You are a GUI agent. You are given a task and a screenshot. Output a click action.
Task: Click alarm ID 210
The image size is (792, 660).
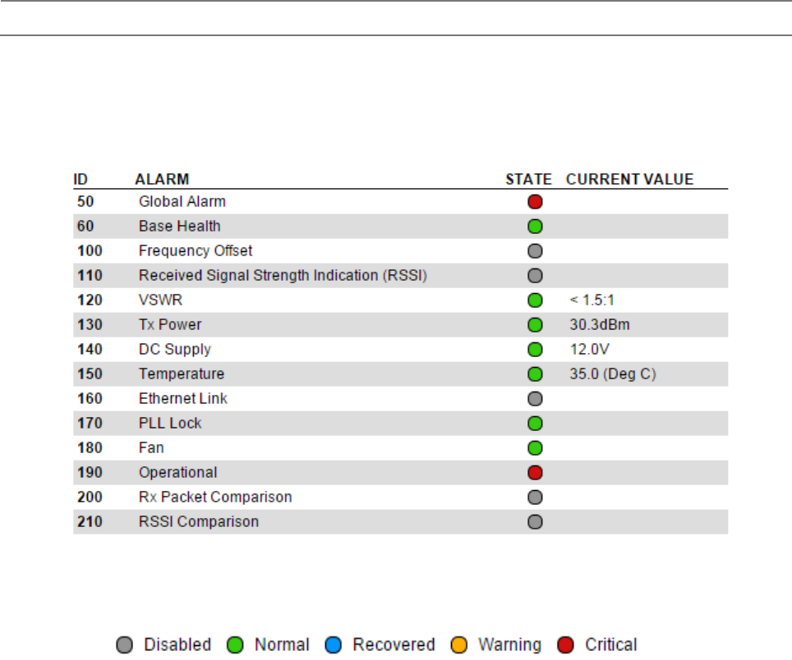90,522
